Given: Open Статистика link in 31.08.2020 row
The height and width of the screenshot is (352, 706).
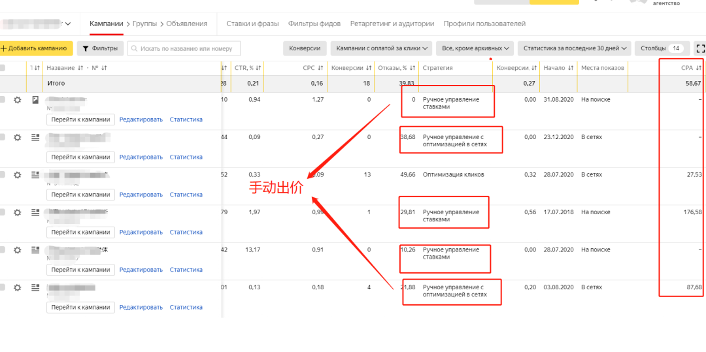Looking at the screenshot, I should tap(186, 120).
